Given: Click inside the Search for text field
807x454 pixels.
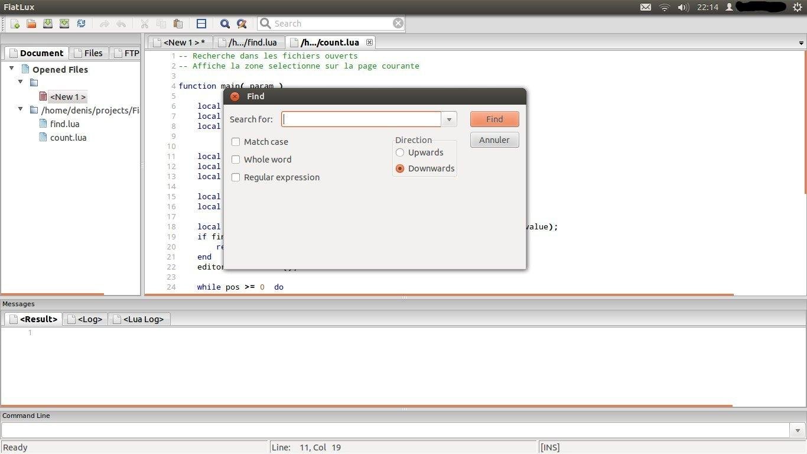Looking at the screenshot, I should [361, 119].
